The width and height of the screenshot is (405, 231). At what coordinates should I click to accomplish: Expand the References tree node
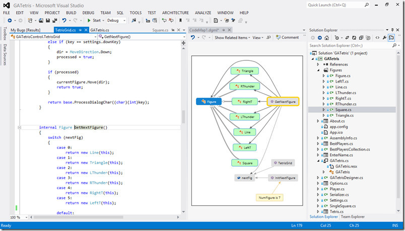pyautogui.click(x=318, y=64)
